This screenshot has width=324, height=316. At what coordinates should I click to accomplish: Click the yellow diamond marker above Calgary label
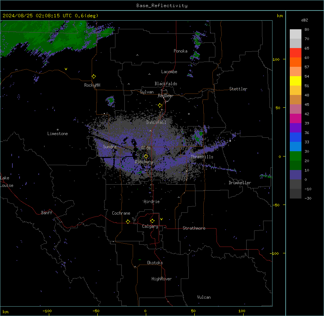[152, 221]
